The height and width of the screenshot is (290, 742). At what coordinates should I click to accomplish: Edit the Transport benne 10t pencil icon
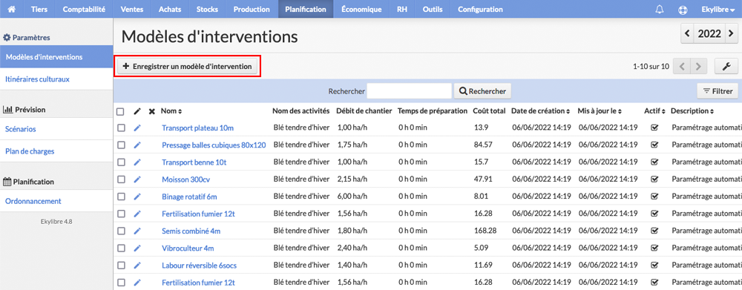pos(137,162)
